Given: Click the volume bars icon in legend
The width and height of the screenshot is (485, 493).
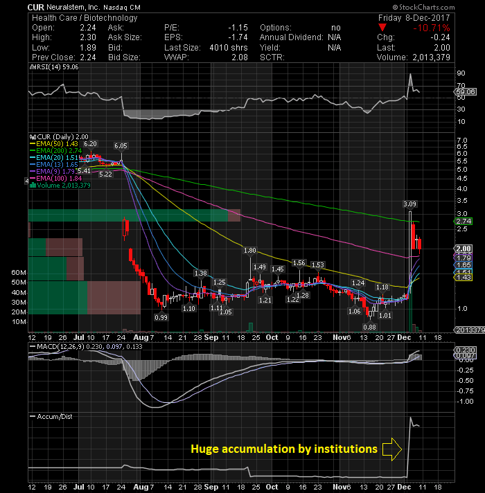Looking at the screenshot, I should 33,185.
